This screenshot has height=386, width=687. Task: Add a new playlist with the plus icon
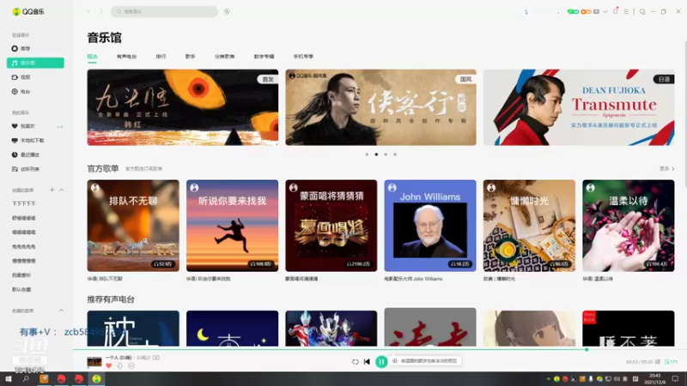tap(52, 190)
